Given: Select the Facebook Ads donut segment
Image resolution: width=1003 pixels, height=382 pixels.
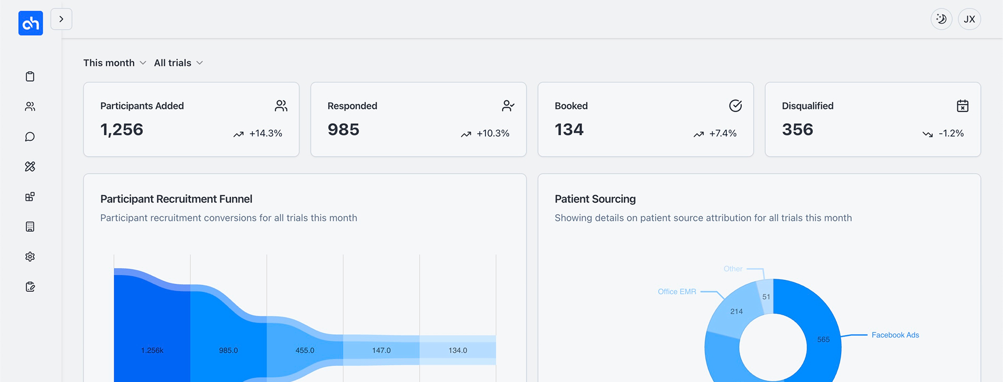Looking at the screenshot, I should tap(824, 338).
